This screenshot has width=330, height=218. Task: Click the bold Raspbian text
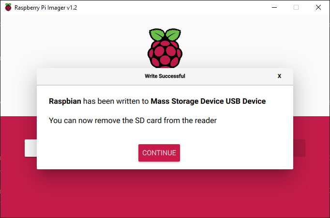pos(65,101)
